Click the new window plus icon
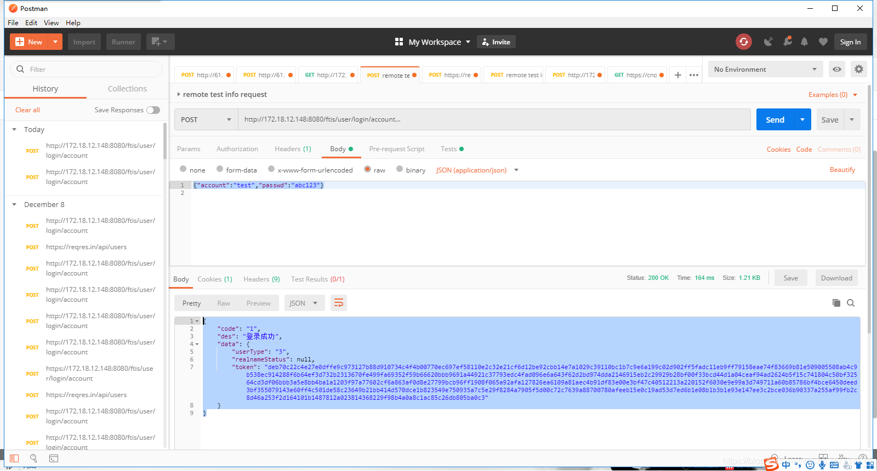The image size is (877, 471). [x=160, y=42]
